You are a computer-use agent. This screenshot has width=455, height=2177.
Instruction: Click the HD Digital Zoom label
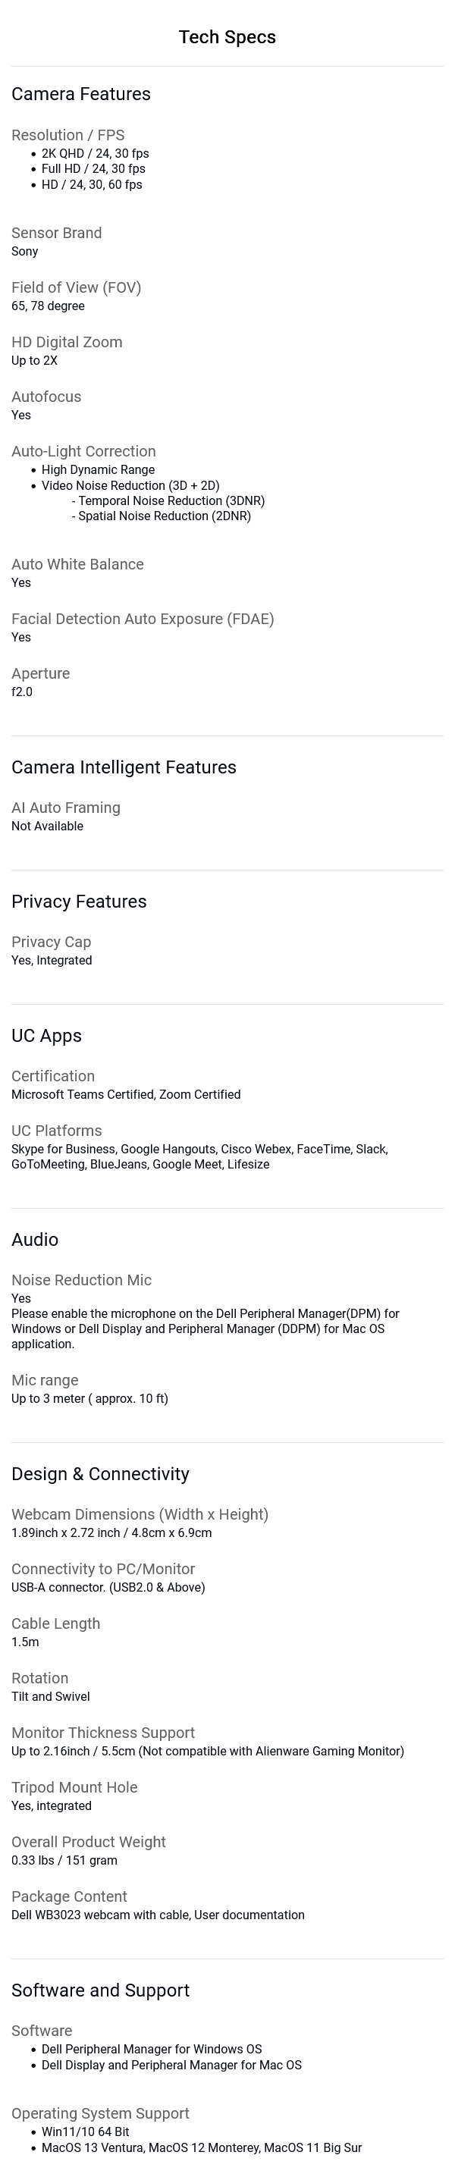(x=67, y=342)
